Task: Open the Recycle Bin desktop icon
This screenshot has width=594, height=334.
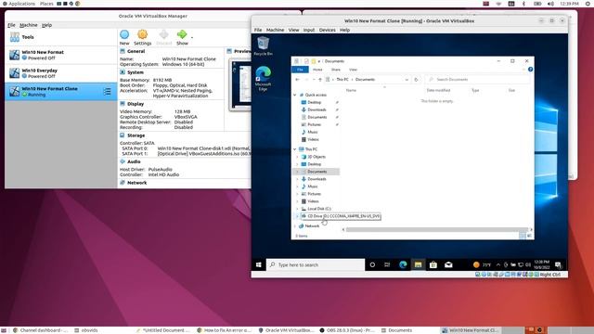Action: (263, 45)
